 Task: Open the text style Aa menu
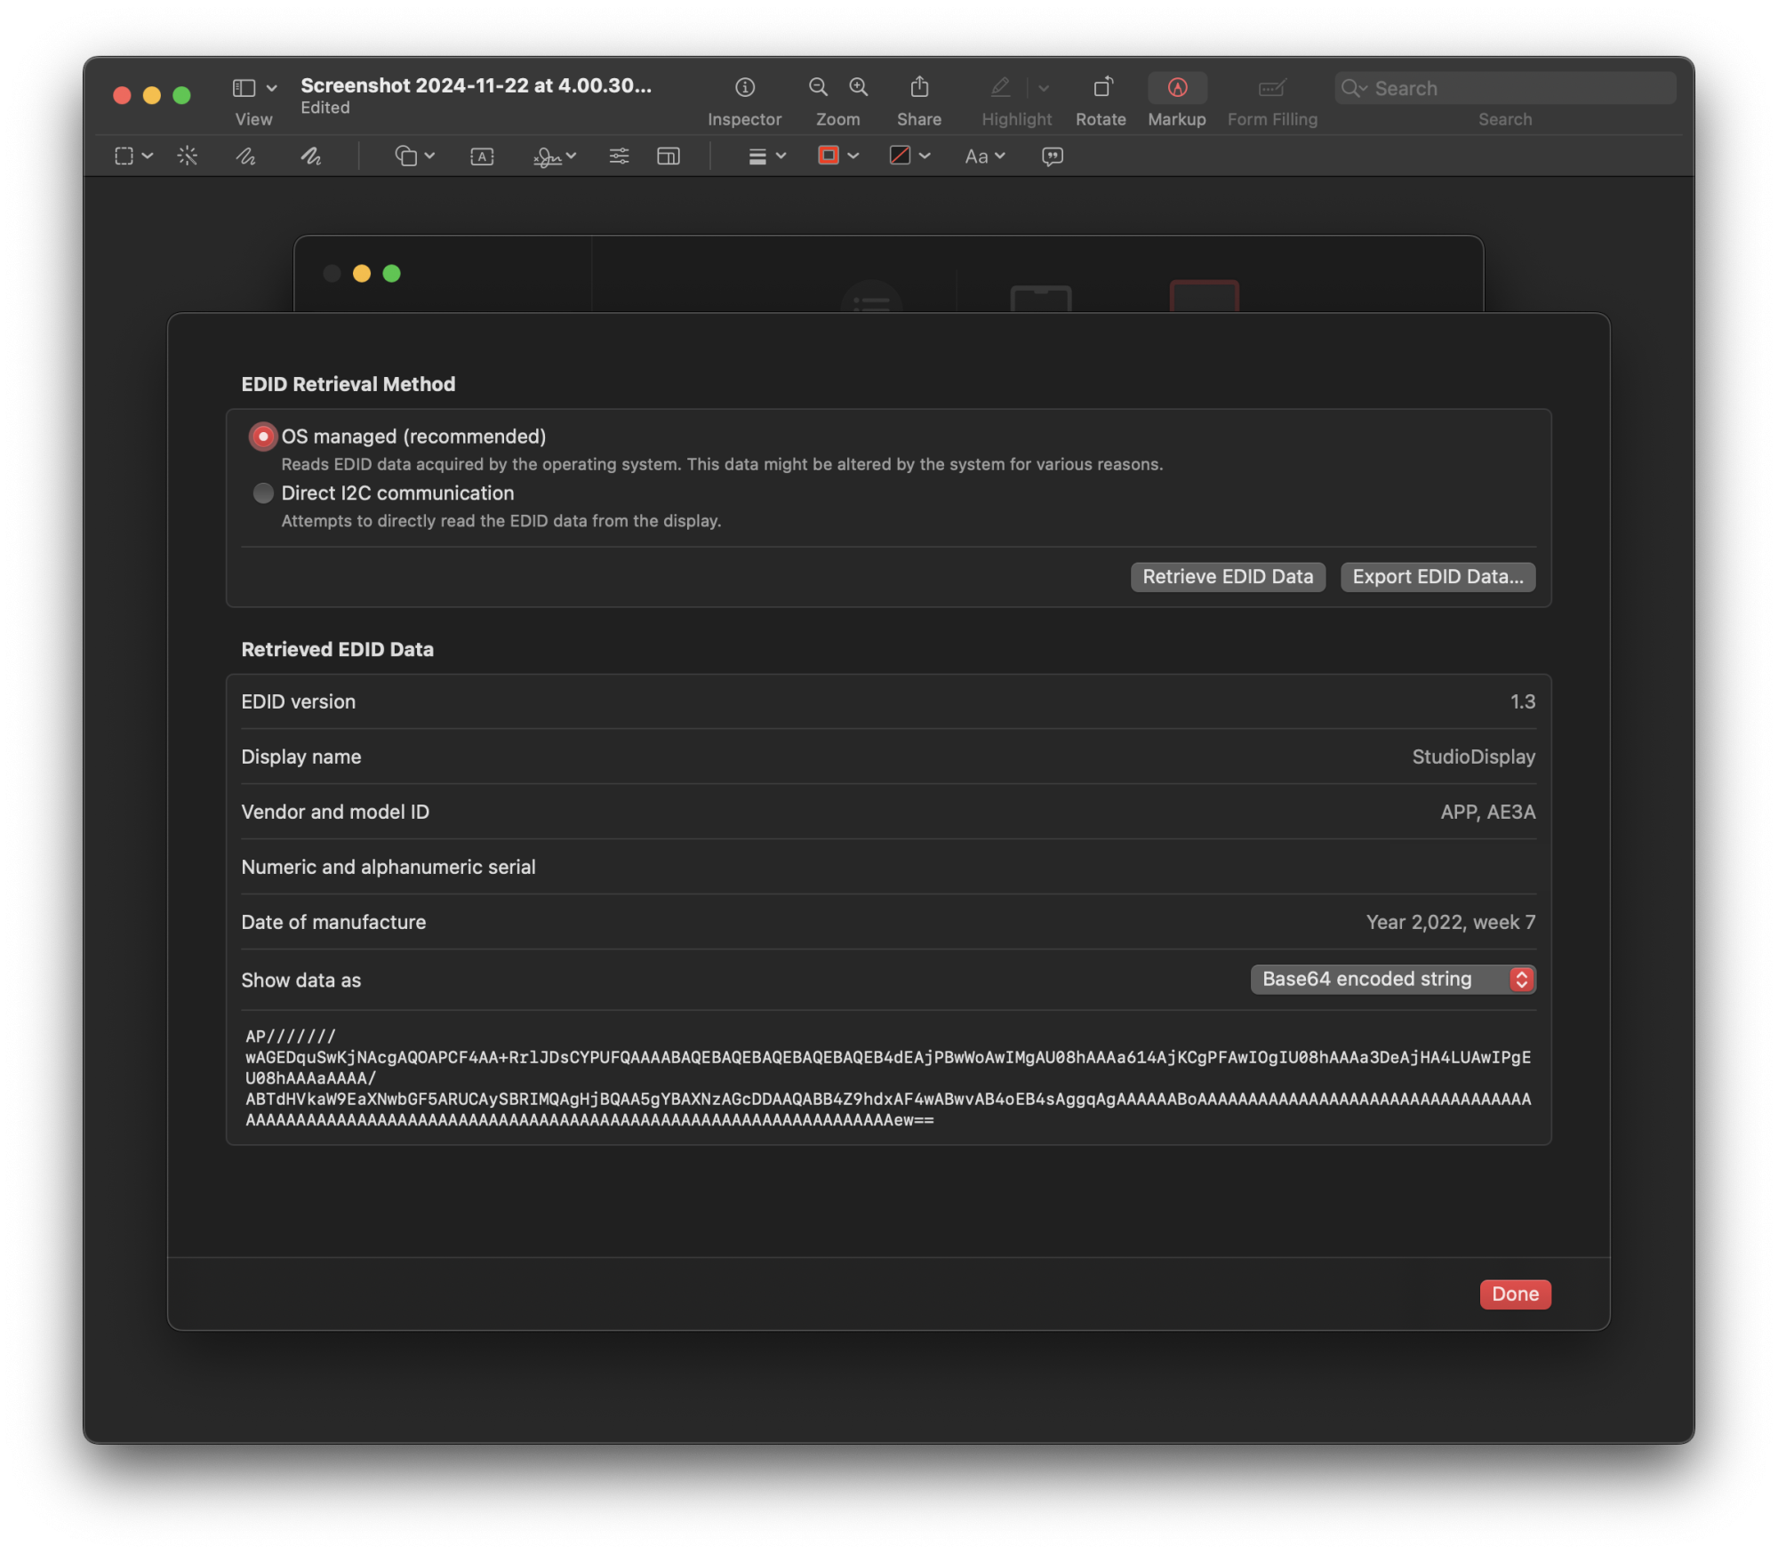(x=984, y=156)
